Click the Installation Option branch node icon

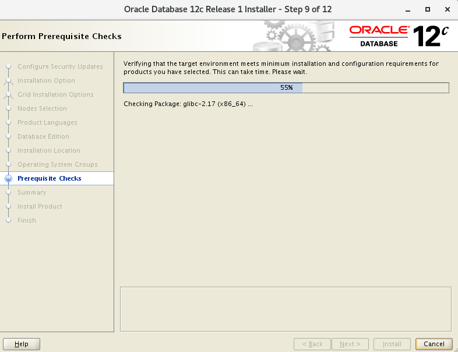tap(9, 80)
